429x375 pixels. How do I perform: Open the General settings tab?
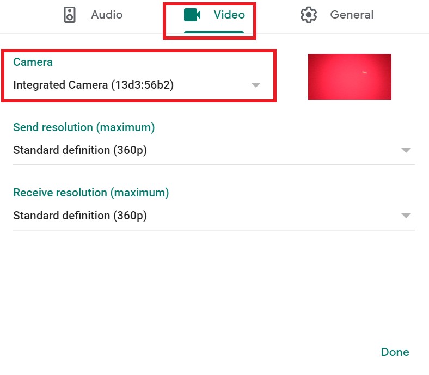tap(337, 15)
